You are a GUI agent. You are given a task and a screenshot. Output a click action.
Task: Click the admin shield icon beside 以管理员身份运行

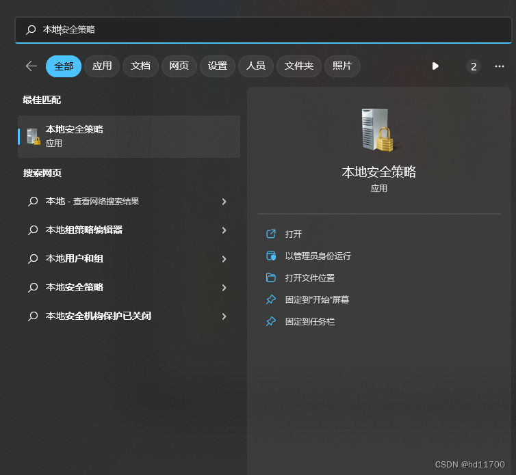click(x=271, y=256)
